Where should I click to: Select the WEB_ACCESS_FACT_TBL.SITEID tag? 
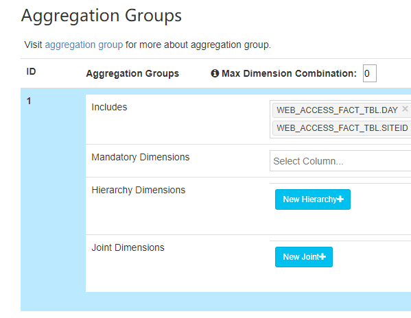coord(342,128)
